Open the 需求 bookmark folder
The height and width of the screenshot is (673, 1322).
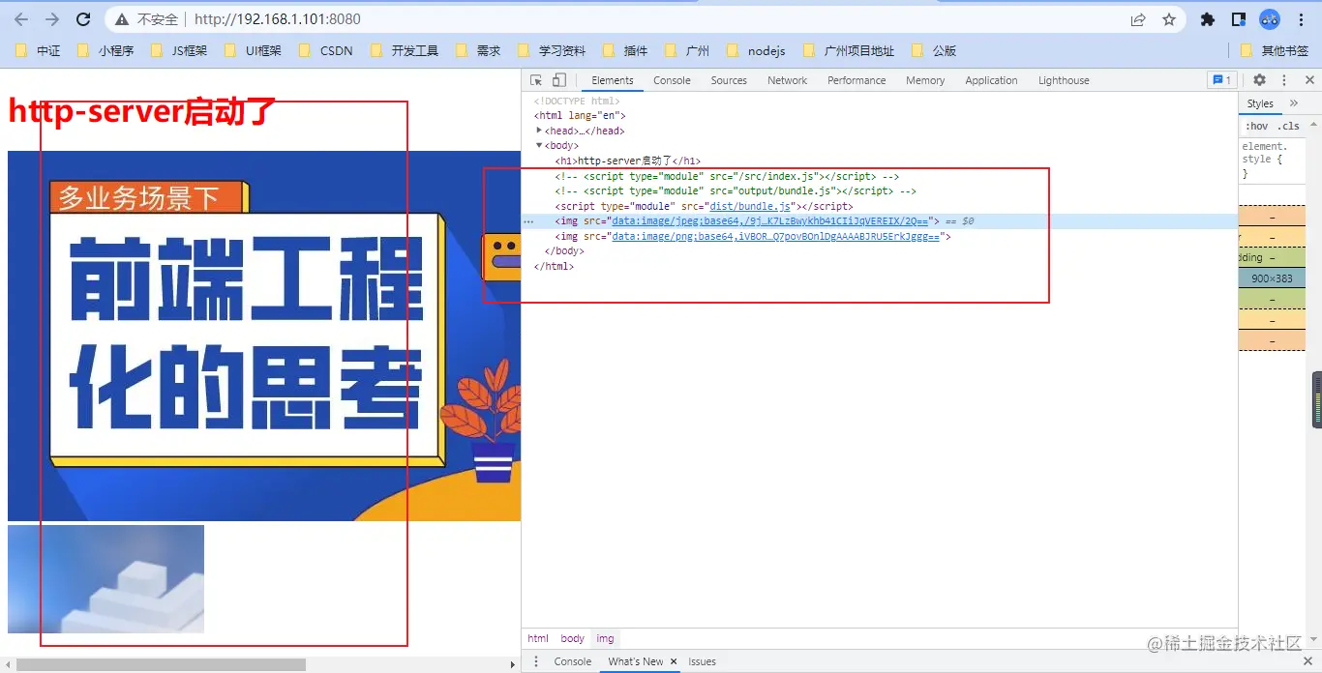click(x=479, y=50)
